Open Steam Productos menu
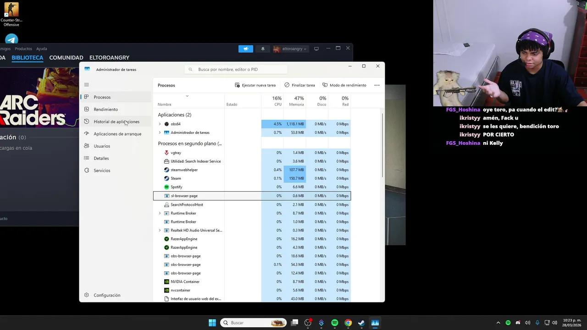Image resolution: width=587 pixels, height=330 pixels. pyautogui.click(x=23, y=49)
